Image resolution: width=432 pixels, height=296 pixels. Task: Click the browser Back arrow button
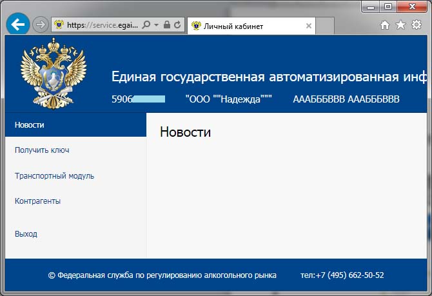[x=17, y=25]
